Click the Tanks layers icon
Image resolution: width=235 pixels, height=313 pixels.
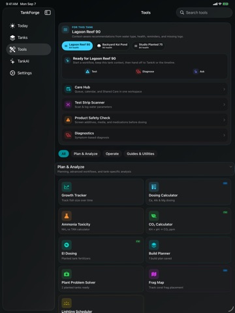tap(12, 38)
